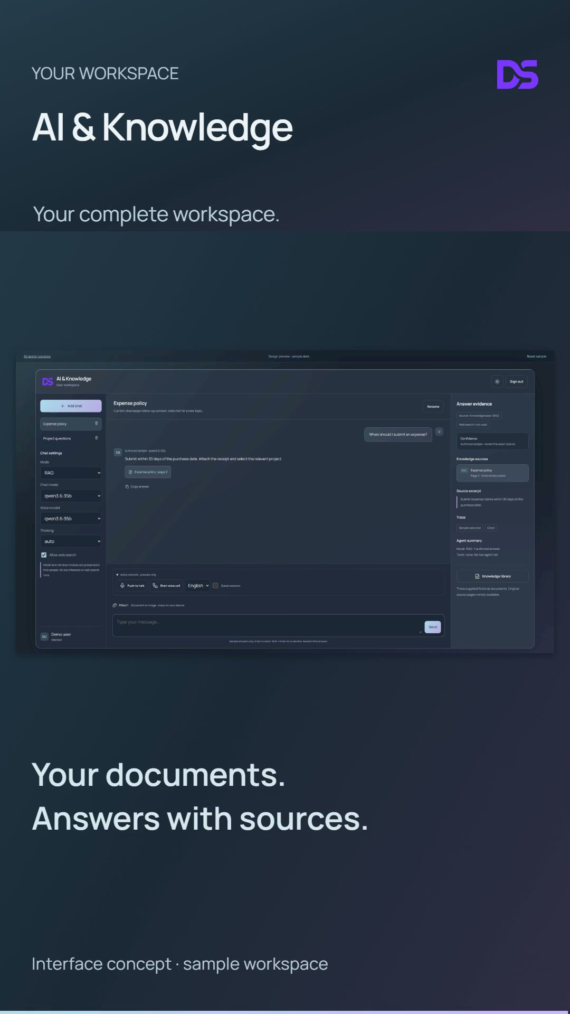The width and height of the screenshot is (570, 1014).
Task: Click the Sign out button
Action: (516, 381)
